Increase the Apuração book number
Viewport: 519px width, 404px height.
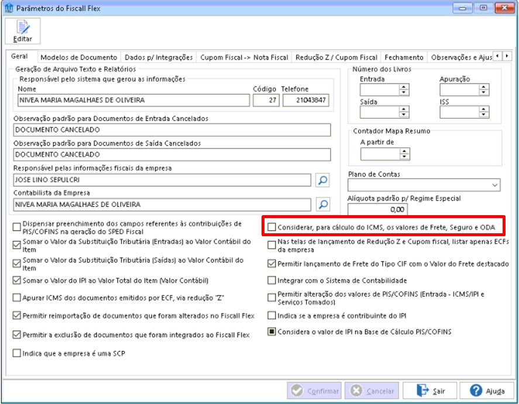483,87
